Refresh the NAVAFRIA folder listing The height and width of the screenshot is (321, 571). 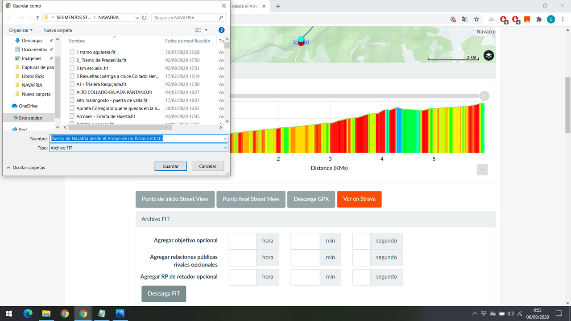tap(144, 18)
